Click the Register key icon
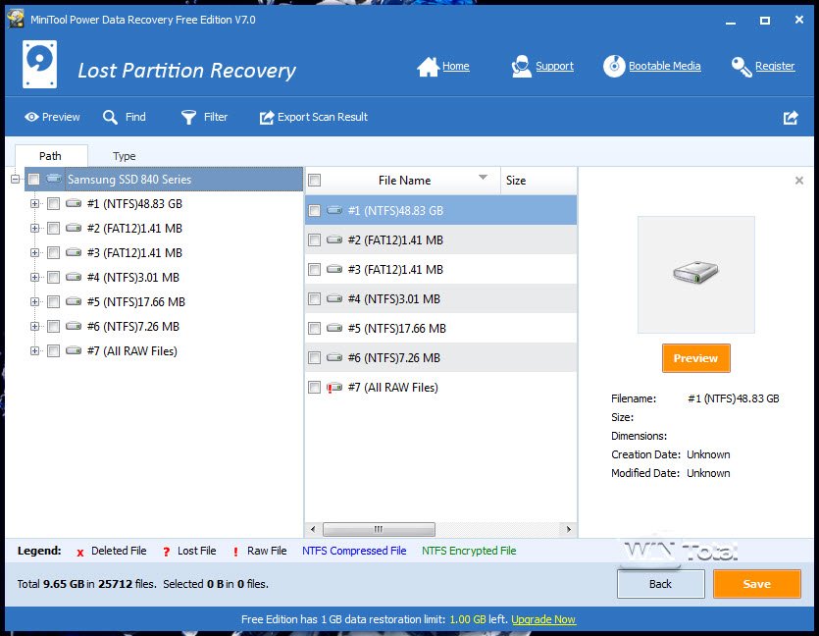The width and height of the screenshot is (819, 636). point(742,67)
